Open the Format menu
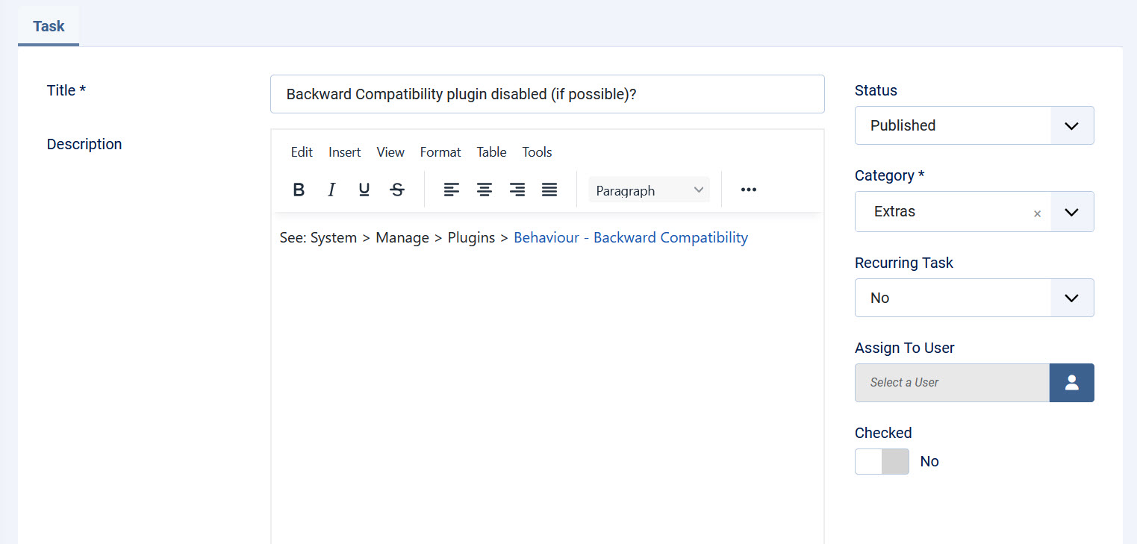The width and height of the screenshot is (1137, 544). [440, 152]
